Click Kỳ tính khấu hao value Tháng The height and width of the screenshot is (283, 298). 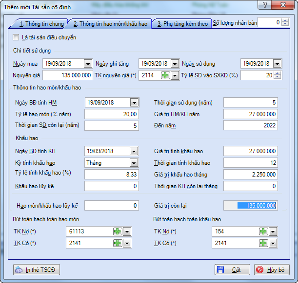(94, 163)
